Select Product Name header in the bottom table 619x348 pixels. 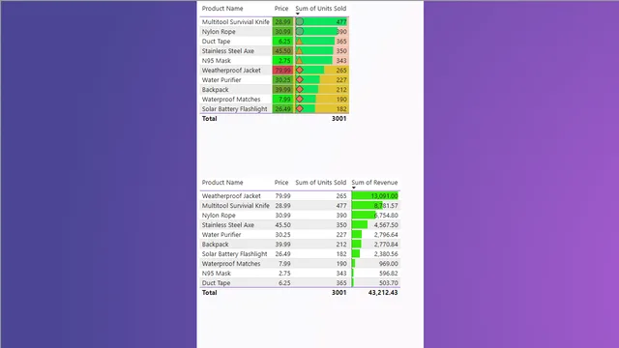pyautogui.click(x=222, y=183)
